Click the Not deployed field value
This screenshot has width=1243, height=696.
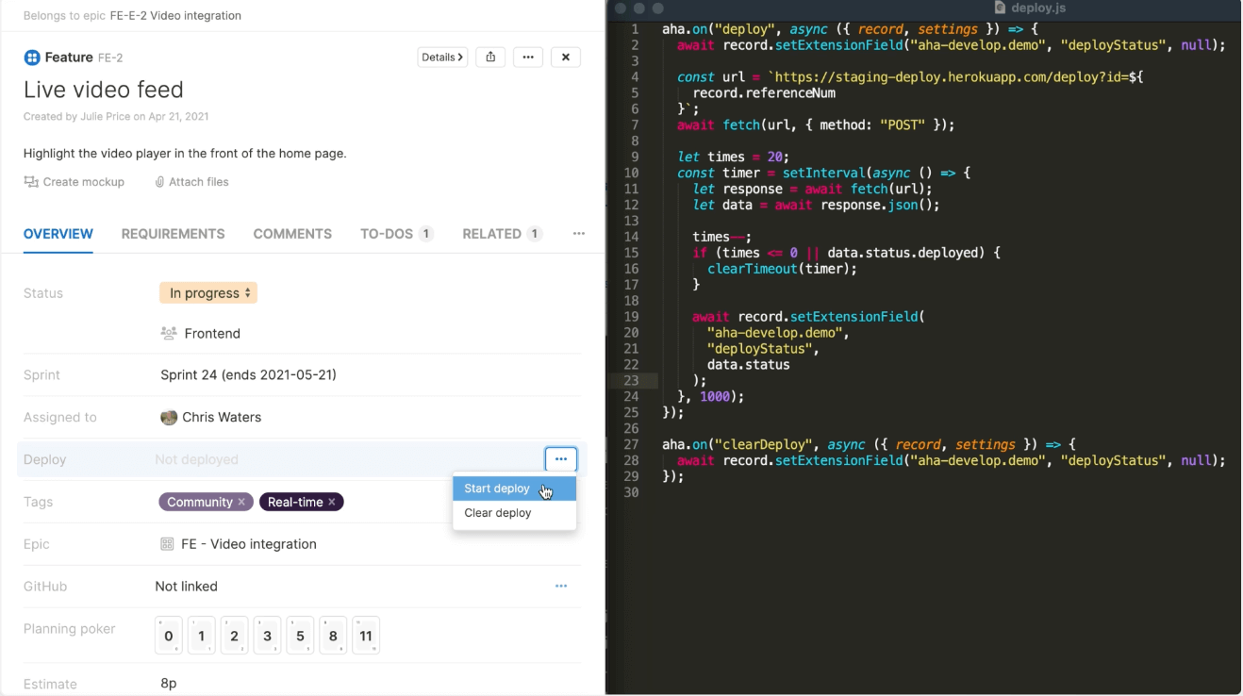point(196,460)
